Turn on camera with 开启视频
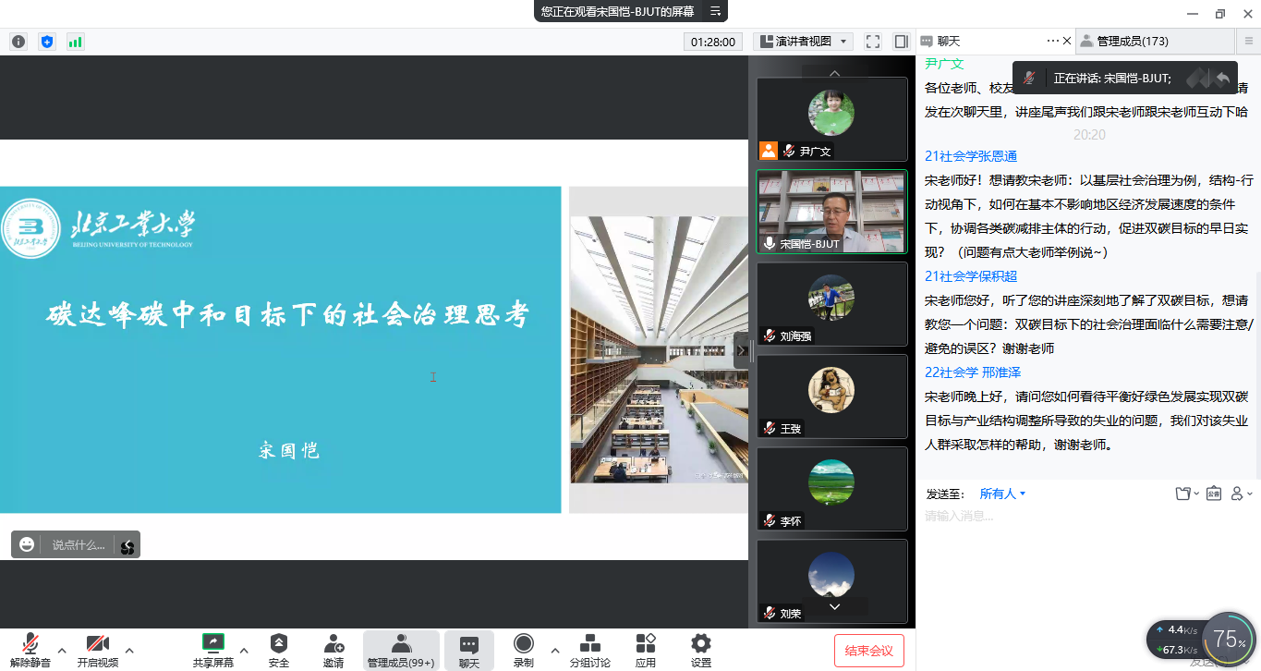Image resolution: width=1261 pixels, height=671 pixels. [x=98, y=650]
